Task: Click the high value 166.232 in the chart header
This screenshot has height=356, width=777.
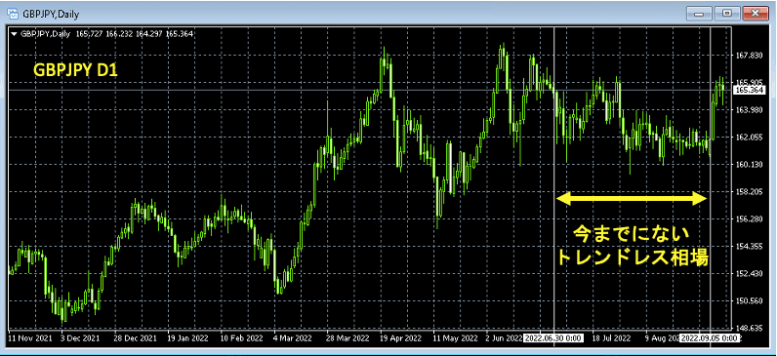Action: [118, 34]
